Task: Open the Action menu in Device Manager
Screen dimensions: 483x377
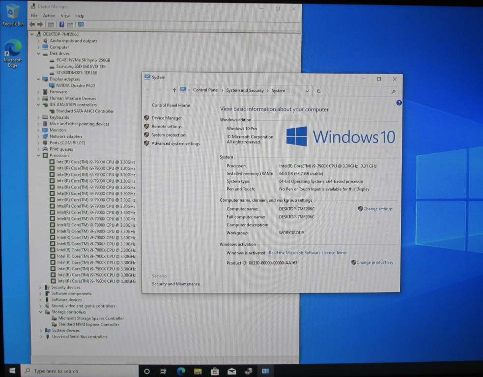Action: pyautogui.click(x=49, y=16)
